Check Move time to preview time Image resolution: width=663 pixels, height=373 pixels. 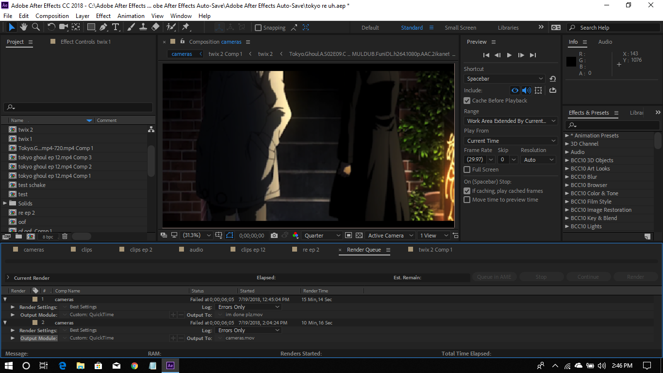coord(467,200)
